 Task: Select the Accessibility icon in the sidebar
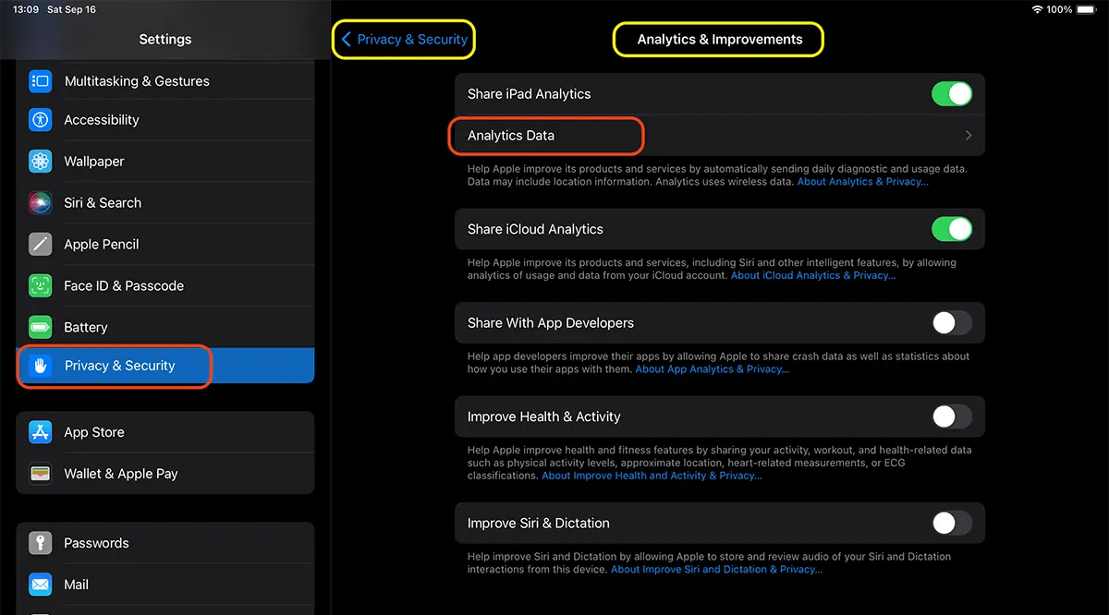coord(40,120)
